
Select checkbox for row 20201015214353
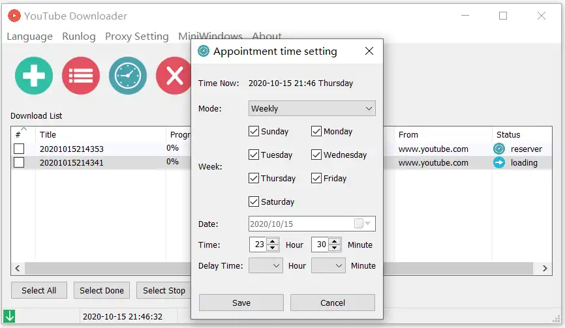point(19,149)
